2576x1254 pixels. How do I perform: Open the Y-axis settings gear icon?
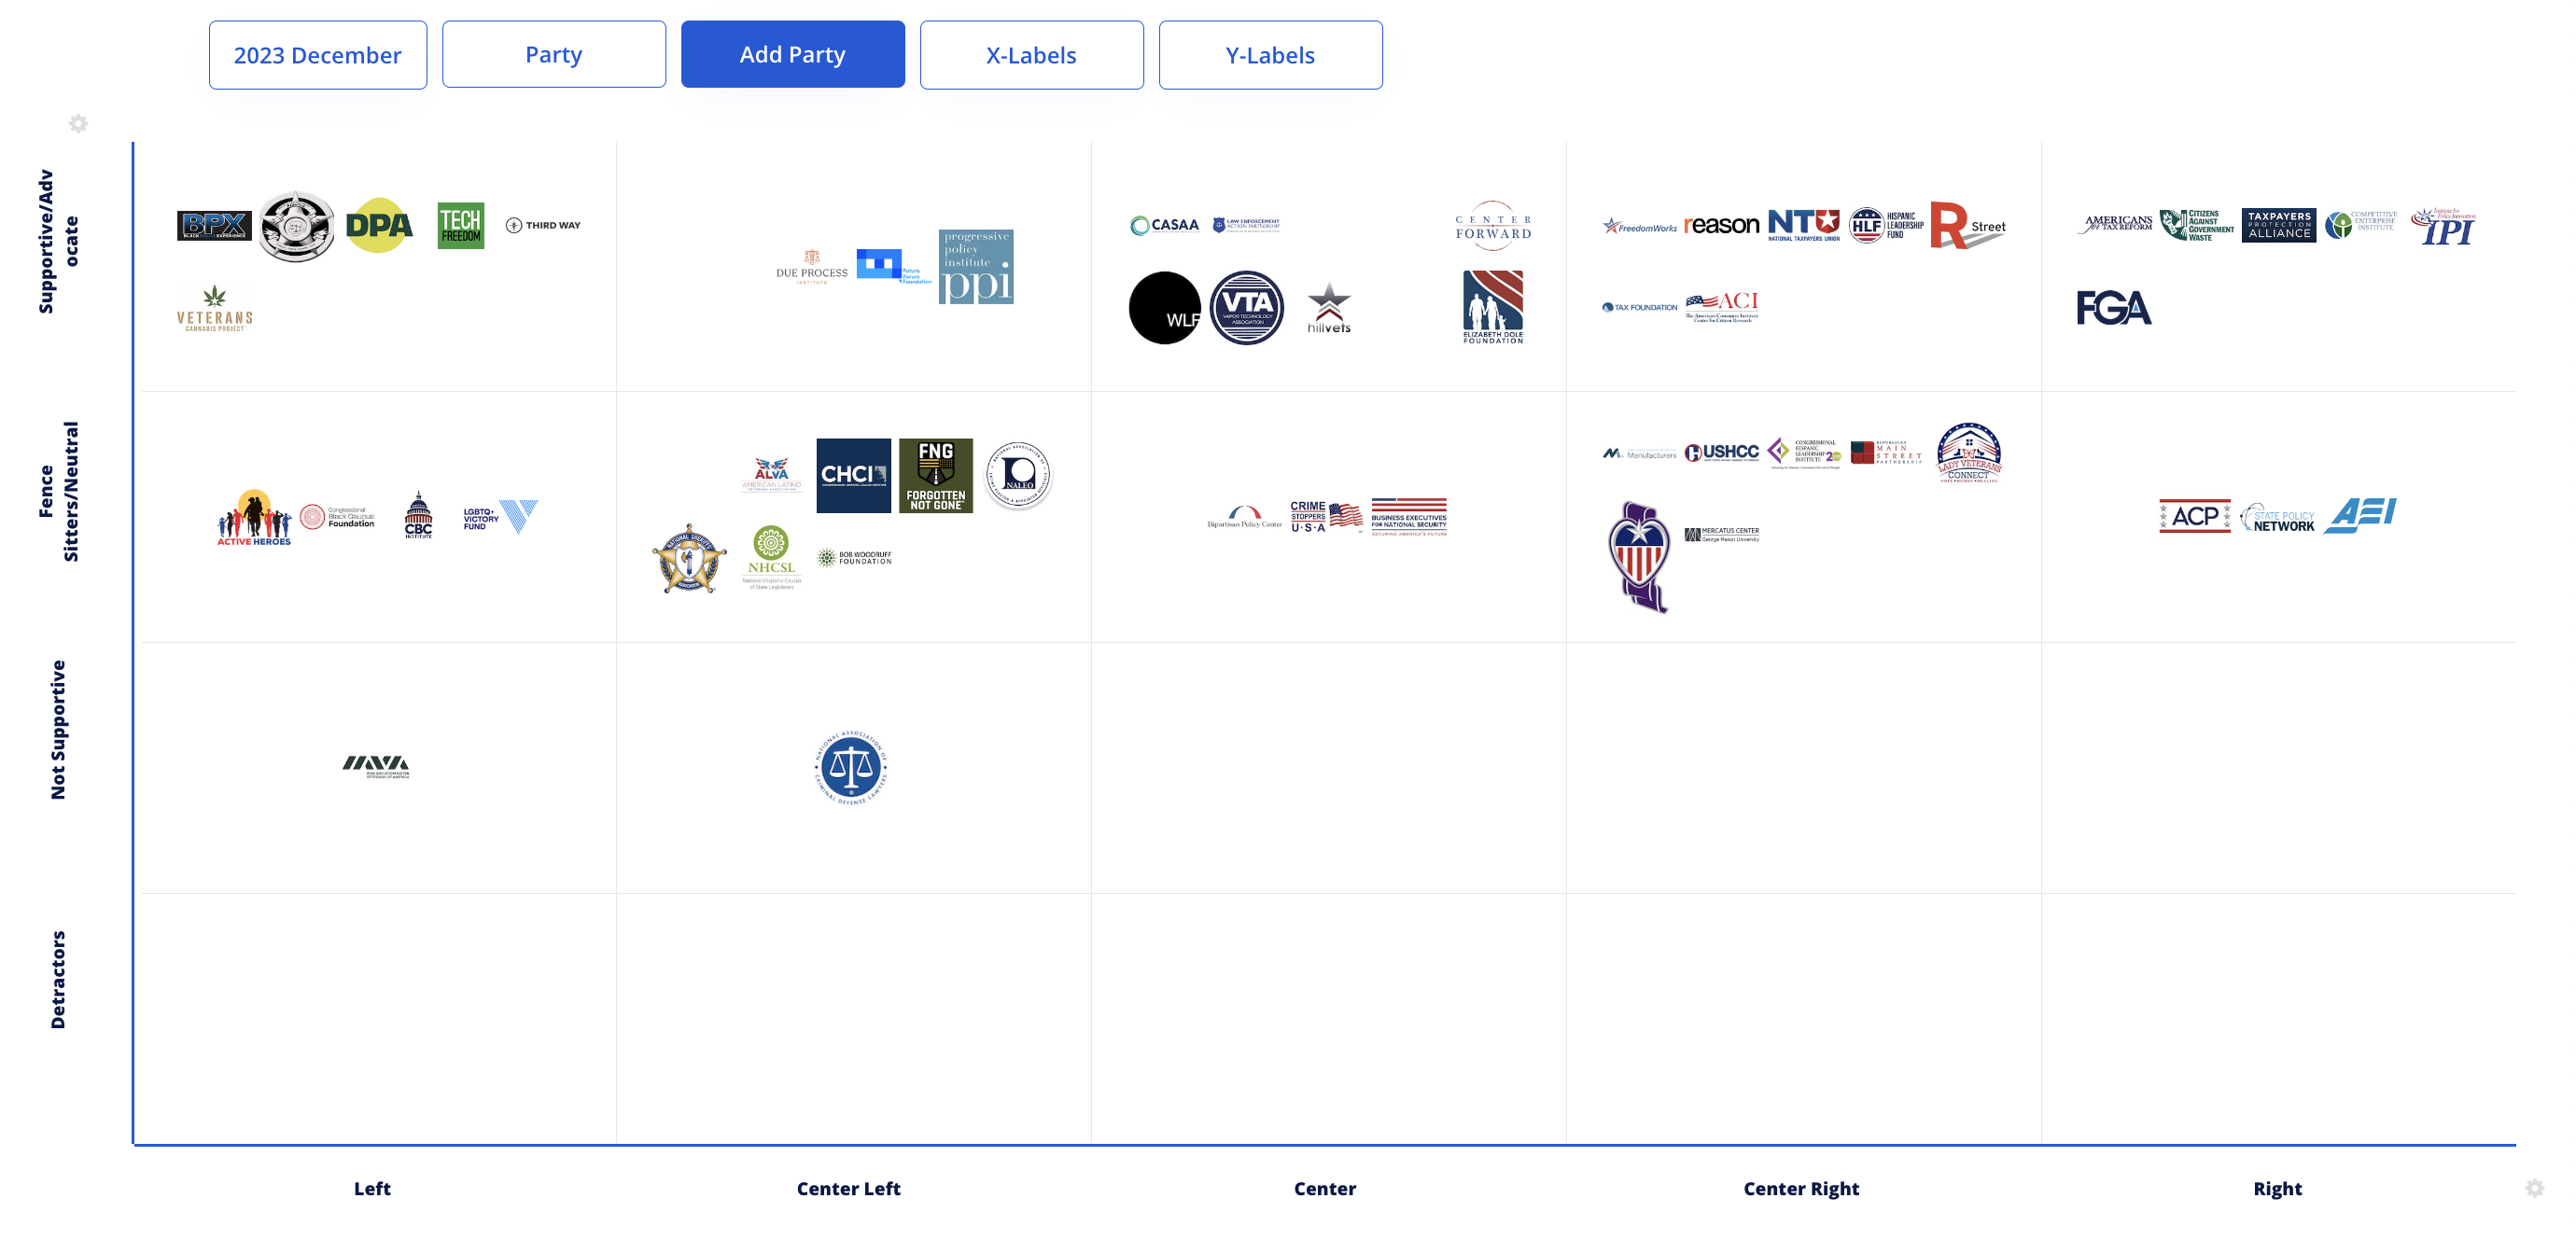click(x=78, y=124)
